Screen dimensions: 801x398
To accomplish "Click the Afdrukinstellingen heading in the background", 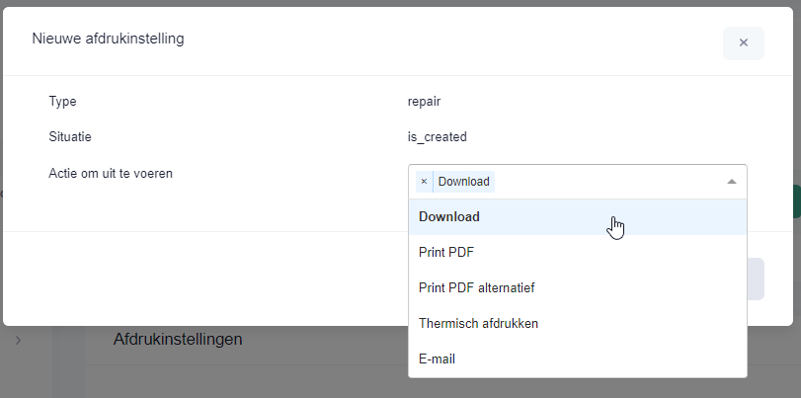I will pos(178,339).
